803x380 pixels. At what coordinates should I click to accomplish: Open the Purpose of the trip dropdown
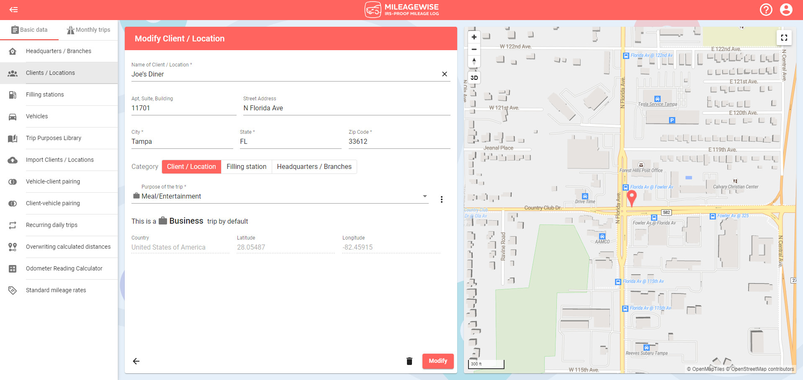click(280, 196)
